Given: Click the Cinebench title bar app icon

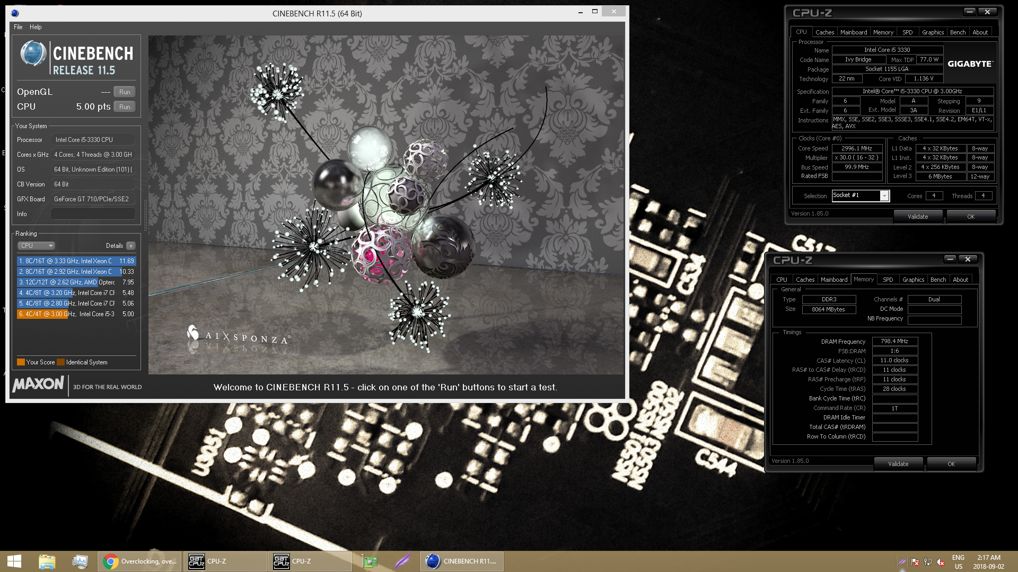Looking at the screenshot, I should tap(15, 13).
